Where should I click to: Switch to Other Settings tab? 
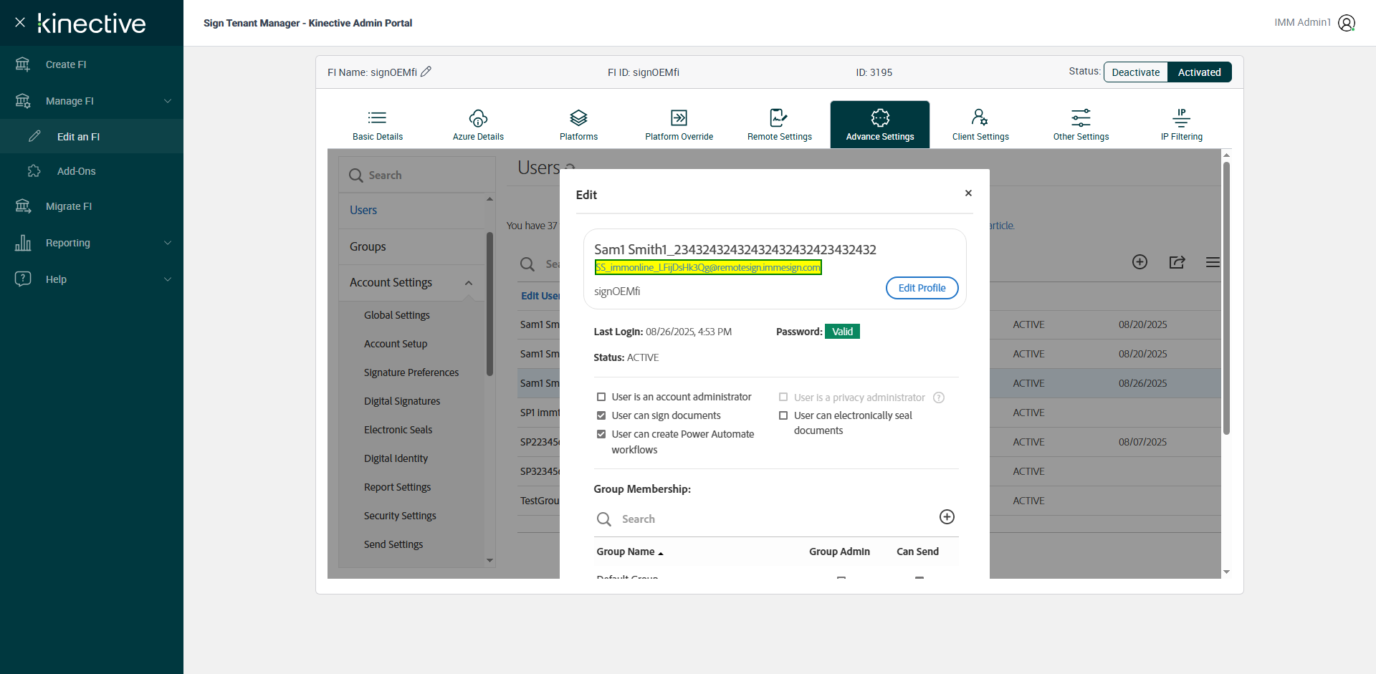click(x=1081, y=125)
